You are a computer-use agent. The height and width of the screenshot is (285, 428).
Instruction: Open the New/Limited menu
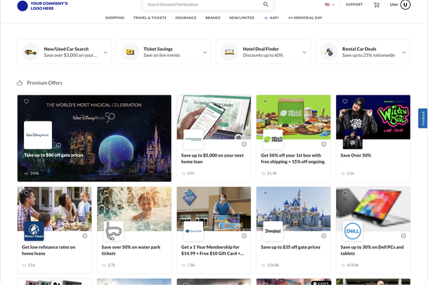(242, 18)
